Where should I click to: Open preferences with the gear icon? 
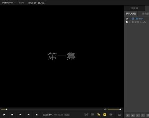pos(111,115)
